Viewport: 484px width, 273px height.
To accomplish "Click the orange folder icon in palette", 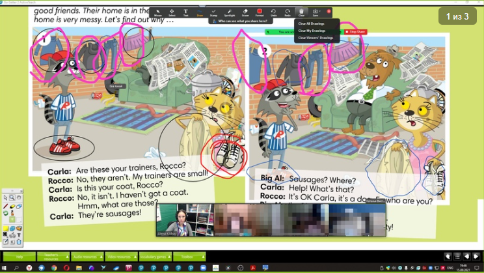I will point(19,228).
